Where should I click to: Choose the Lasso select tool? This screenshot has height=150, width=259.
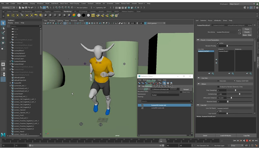pos(3,28)
